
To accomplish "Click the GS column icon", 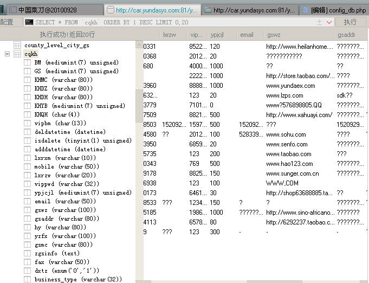I will click(27, 71).
